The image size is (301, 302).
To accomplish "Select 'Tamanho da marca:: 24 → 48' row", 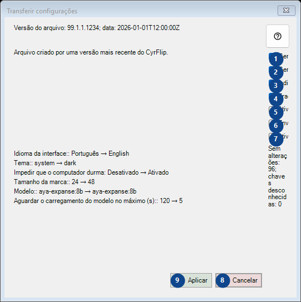I will (54, 182).
